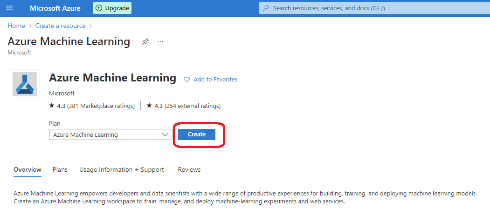490x208 pixels.
Task: Open the Reviews tab
Action: click(x=189, y=170)
